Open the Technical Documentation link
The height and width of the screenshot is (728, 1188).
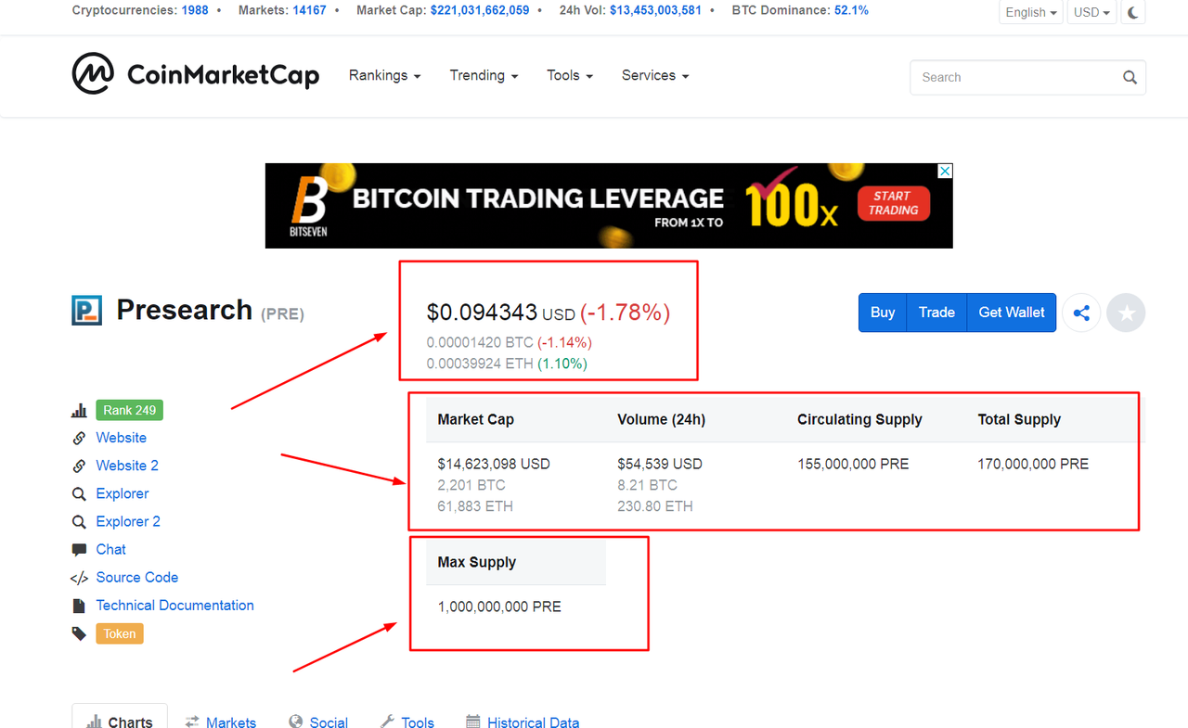click(175, 606)
